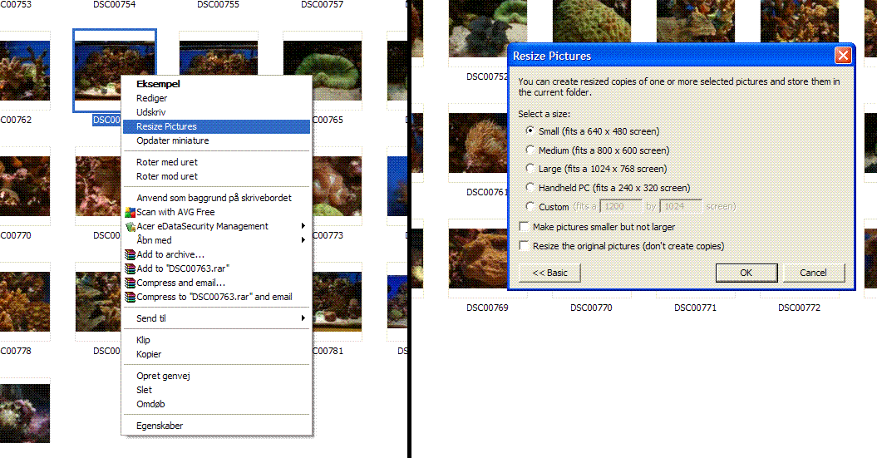Click the WinRAR icon next to Add to archive...
Screen dimensions: 877x458
(x=130, y=254)
